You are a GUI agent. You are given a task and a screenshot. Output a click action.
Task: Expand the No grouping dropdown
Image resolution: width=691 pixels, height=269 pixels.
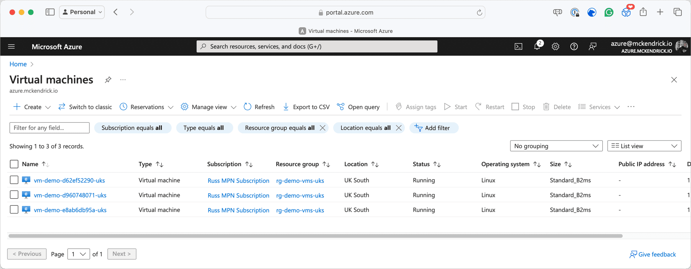556,146
